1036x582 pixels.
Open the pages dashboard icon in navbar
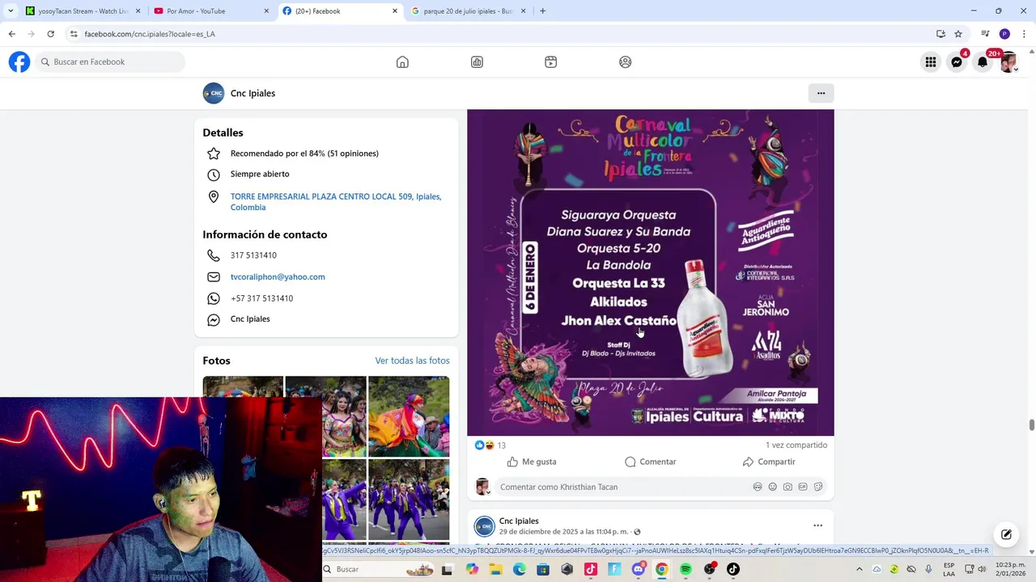pyautogui.click(x=477, y=62)
